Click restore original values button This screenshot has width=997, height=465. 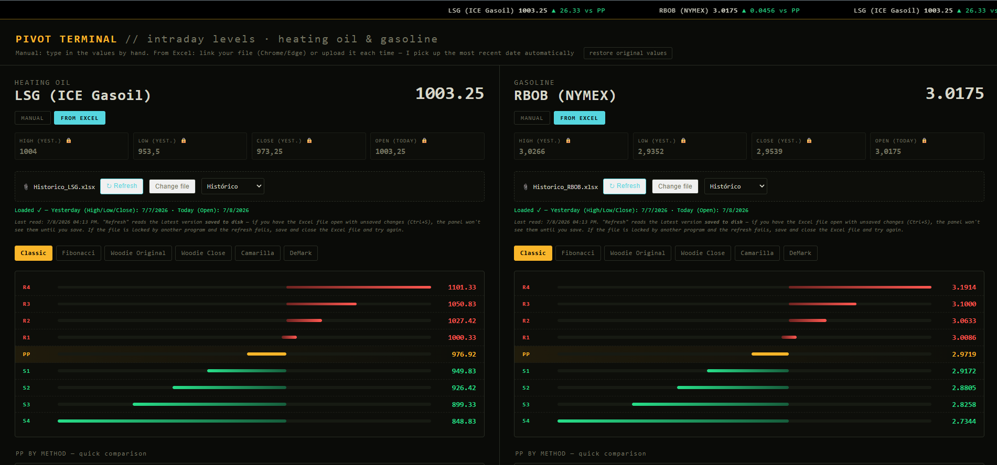(628, 53)
